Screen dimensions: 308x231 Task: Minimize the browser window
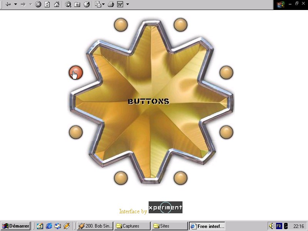pos(290,4)
